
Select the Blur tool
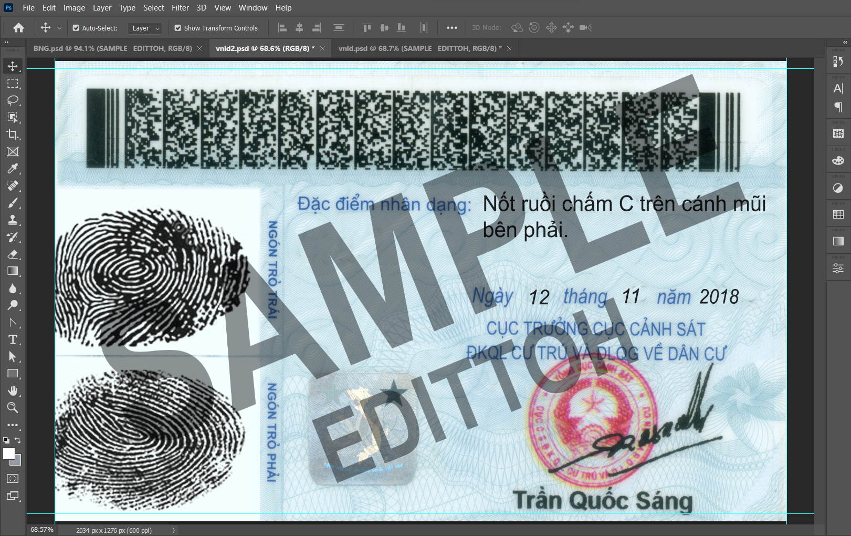point(13,288)
